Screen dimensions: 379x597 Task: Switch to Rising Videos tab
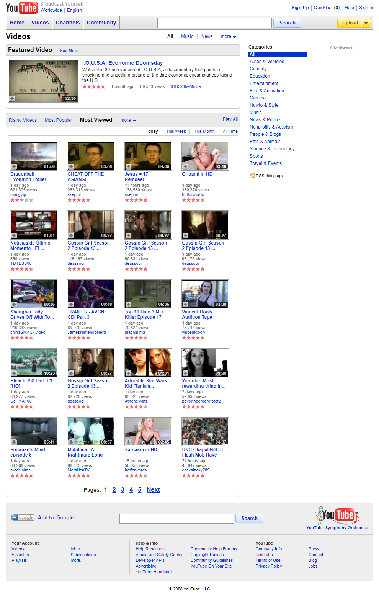point(23,120)
